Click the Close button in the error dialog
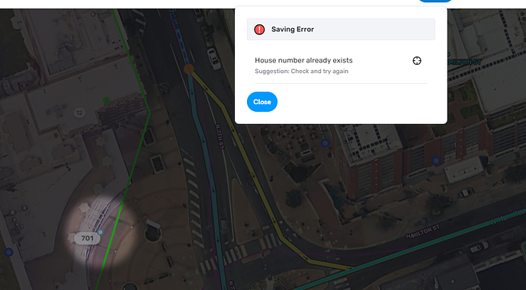This screenshot has height=290, width=526. (262, 102)
